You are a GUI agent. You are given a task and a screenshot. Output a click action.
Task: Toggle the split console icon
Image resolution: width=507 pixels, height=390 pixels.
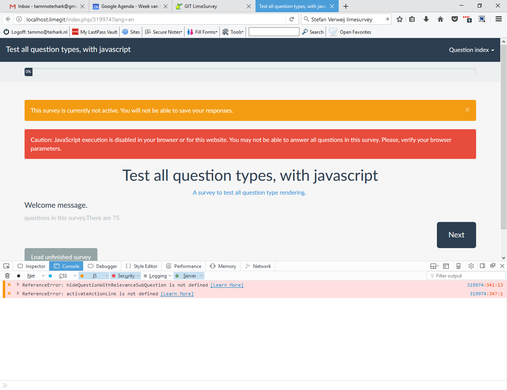tap(446, 266)
